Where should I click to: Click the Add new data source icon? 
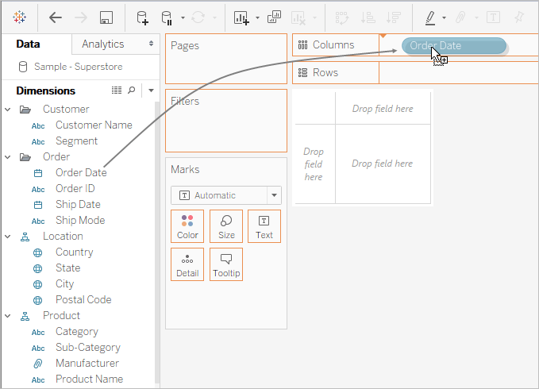(x=142, y=17)
